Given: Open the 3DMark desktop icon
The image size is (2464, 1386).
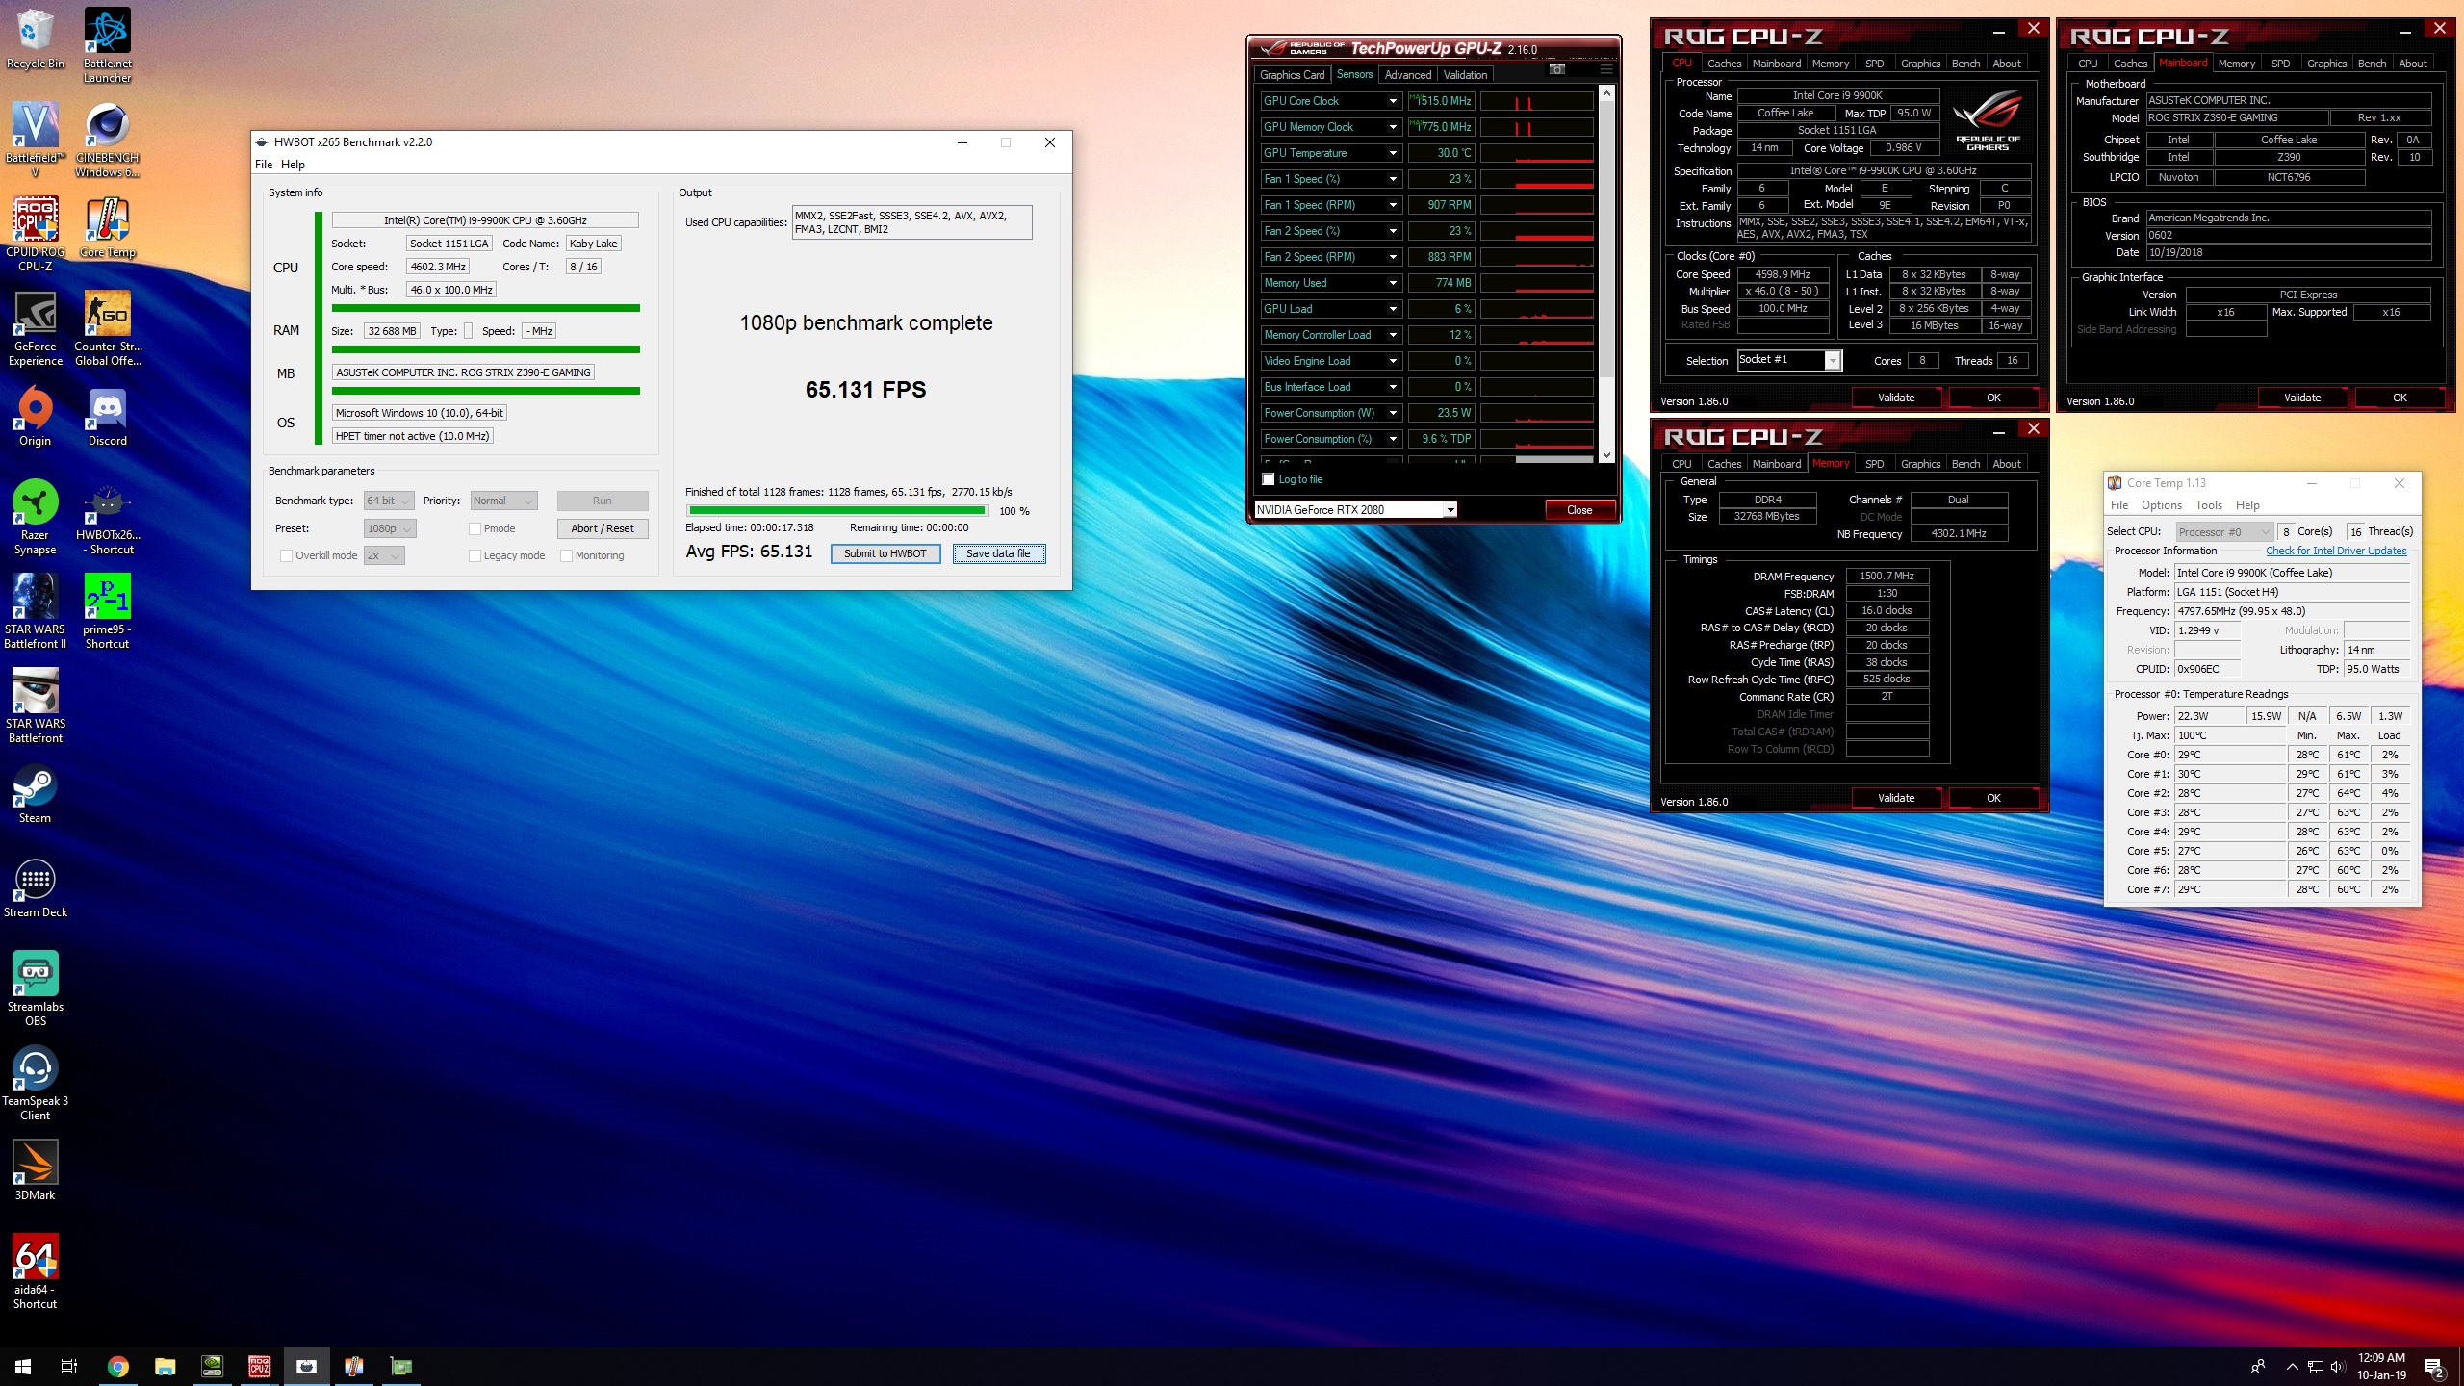Looking at the screenshot, I should (x=36, y=1170).
